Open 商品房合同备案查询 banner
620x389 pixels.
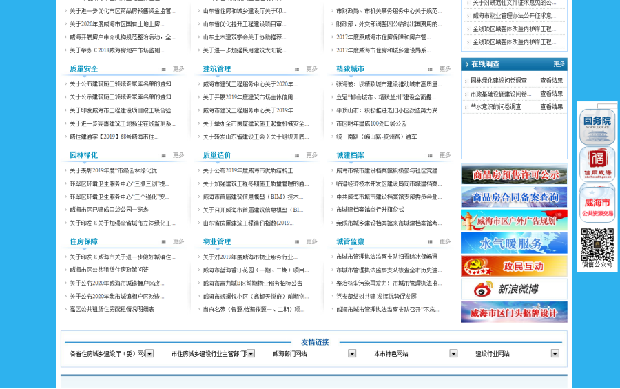(x=514, y=197)
